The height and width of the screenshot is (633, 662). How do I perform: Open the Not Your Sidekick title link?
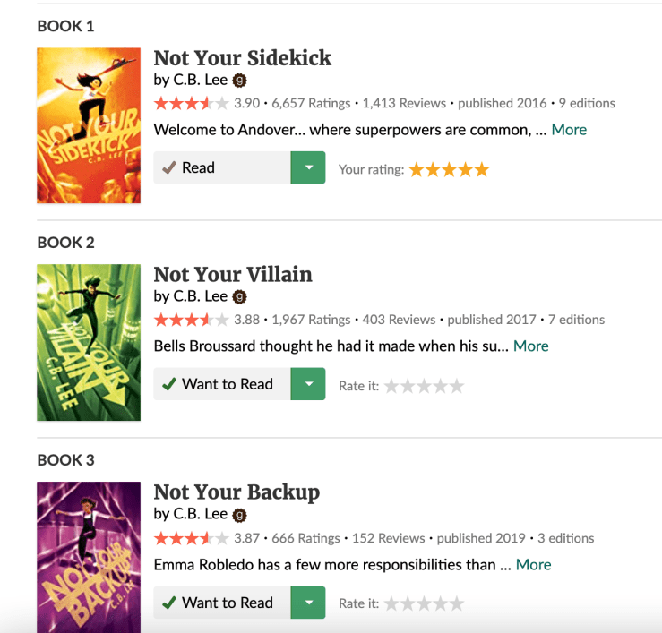tap(243, 58)
